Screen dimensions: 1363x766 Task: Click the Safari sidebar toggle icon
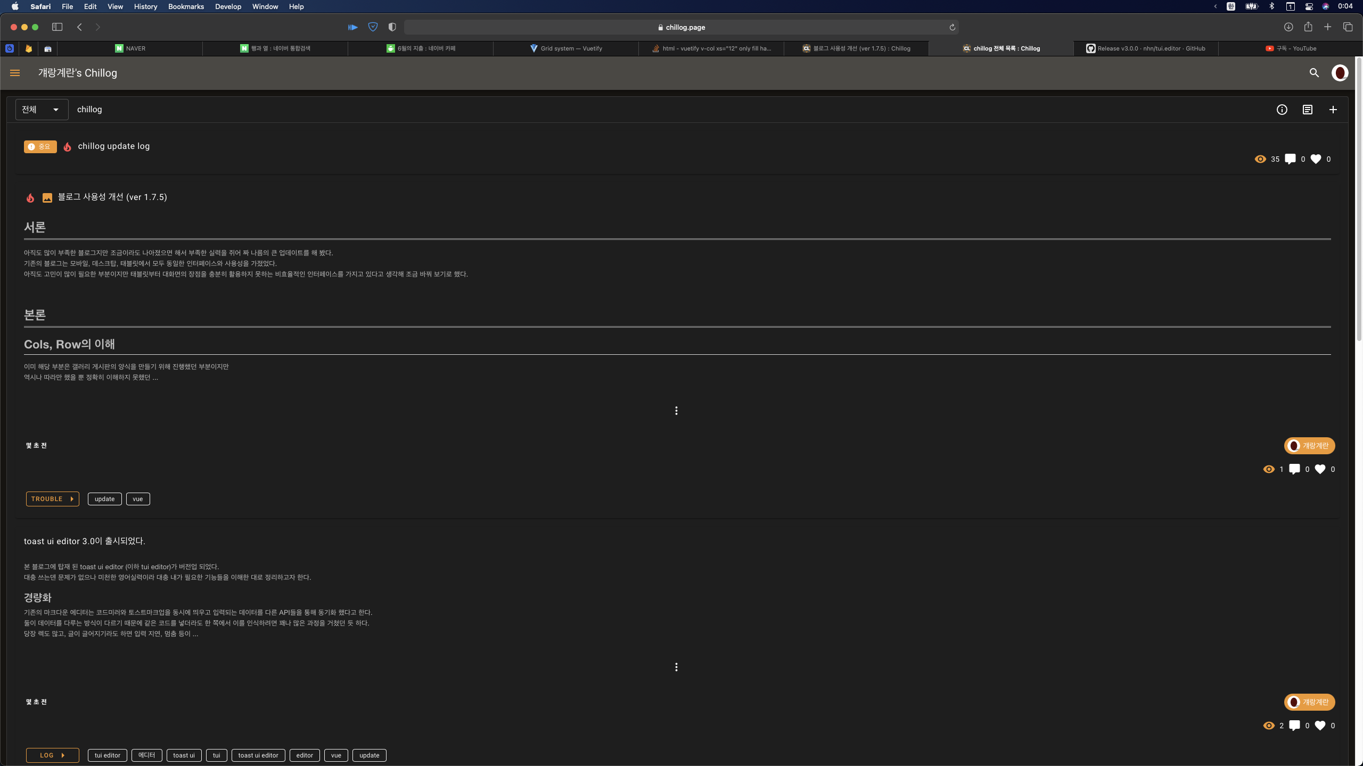tap(57, 27)
